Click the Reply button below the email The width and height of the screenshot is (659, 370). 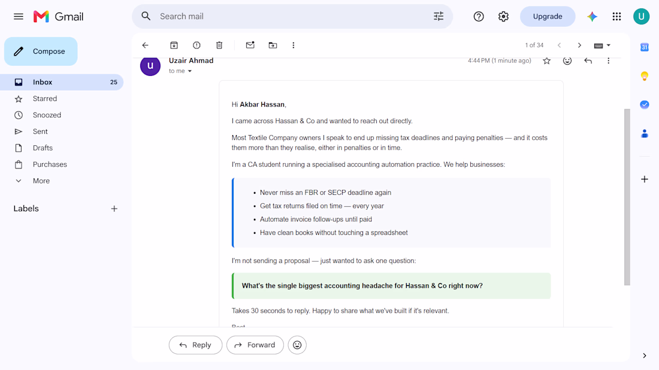pos(195,345)
